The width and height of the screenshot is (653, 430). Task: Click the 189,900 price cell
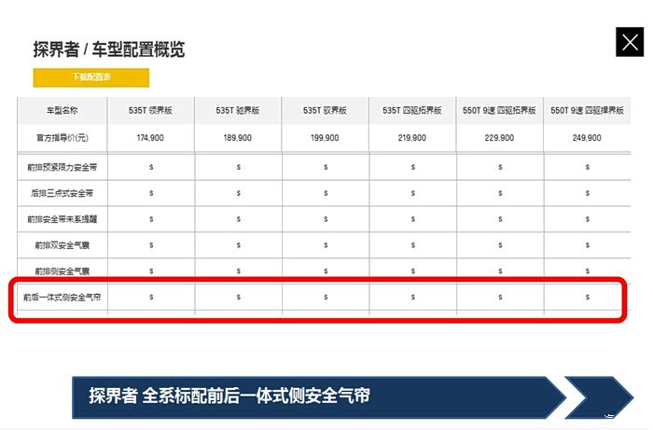tap(237, 138)
